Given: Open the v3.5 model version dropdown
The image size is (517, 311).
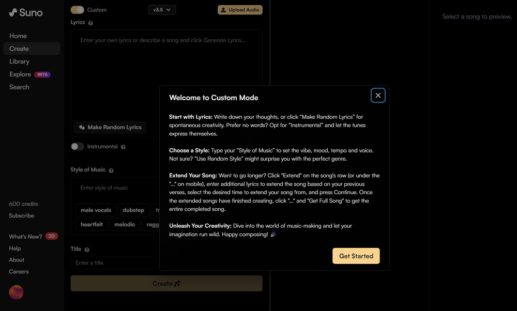Looking at the screenshot, I should [162, 10].
